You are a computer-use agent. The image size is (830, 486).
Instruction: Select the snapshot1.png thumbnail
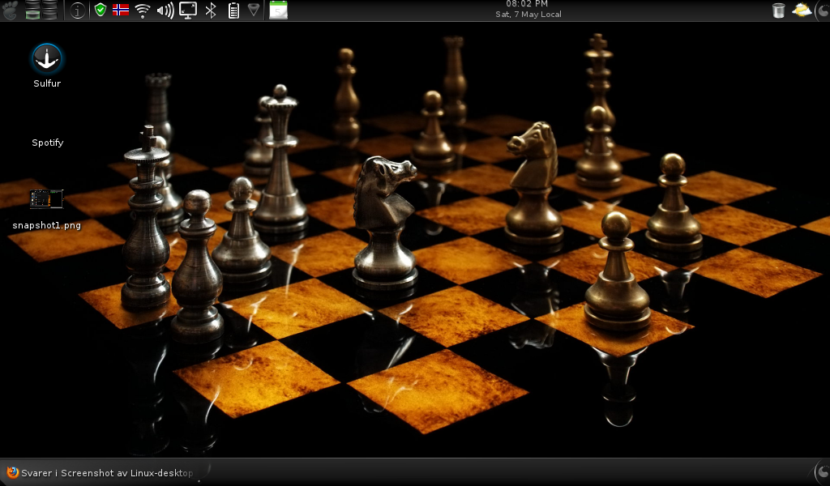point(46,198)
